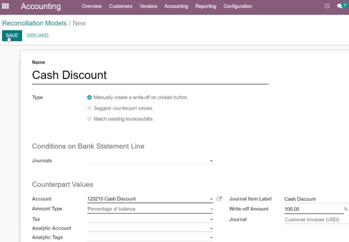349x242 pixels.
Task: Open the Amount Type dropdown
Action: tap(150, 209)
